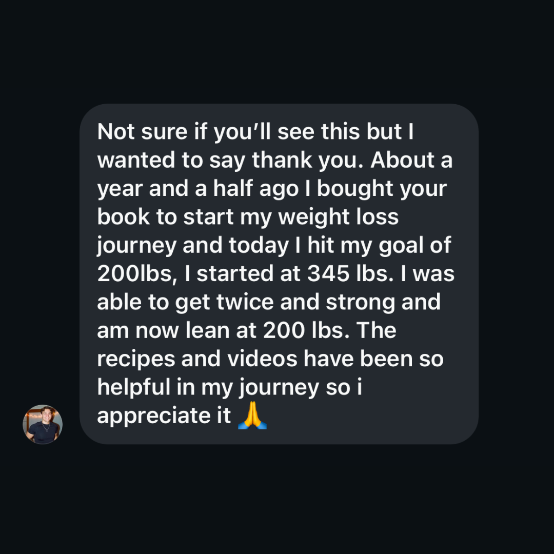Click the praying hands emoji
This screenshot has width=554, height=554.
pos(253,415)
